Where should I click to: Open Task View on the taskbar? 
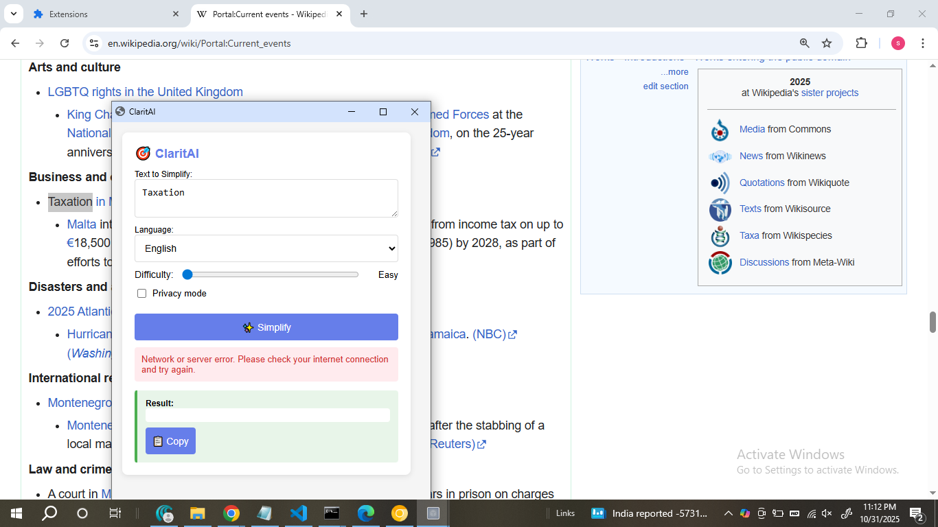pyautogui.click(x=115, y=513)
